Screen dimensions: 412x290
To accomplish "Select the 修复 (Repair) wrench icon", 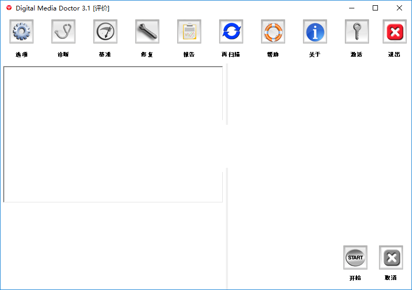I will tap(147, 32).
